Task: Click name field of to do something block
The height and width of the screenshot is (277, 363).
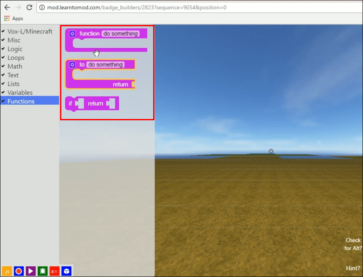Action: pos(106,65)
